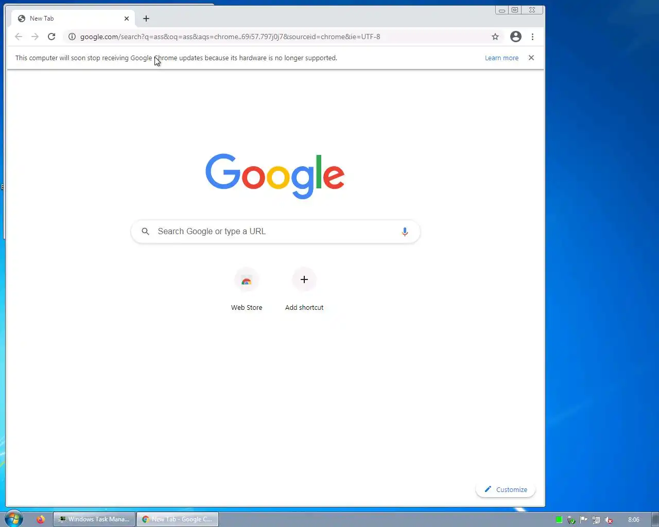Dismiss the Chrome update warning infobar
The height and width of the screenshot is (527, 659).
pos(531,58)
